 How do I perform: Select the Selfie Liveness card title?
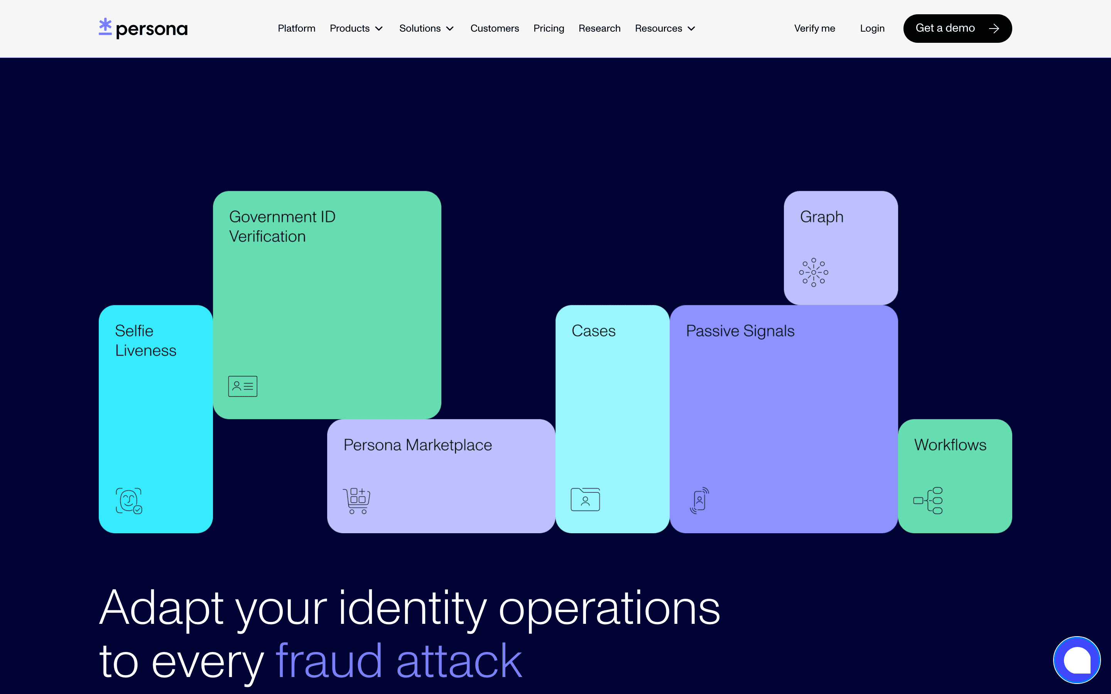pos(145,340)
